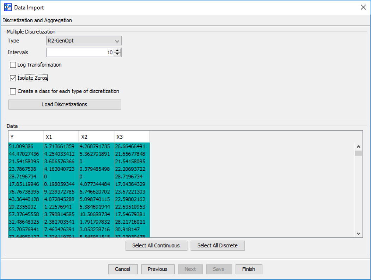Click the Intervals input field
Viewport: 371px width, 280px height.
click(80, 53)
